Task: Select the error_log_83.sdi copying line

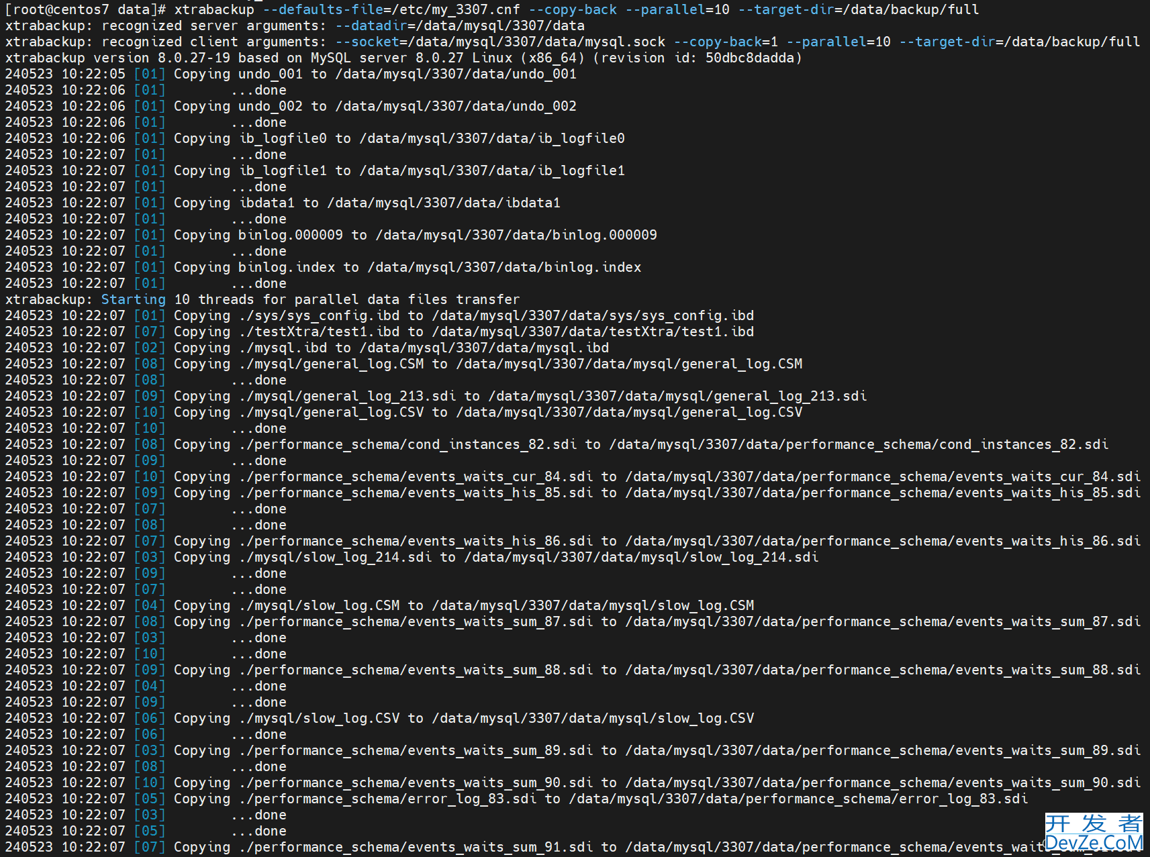Action: [516, 799]
